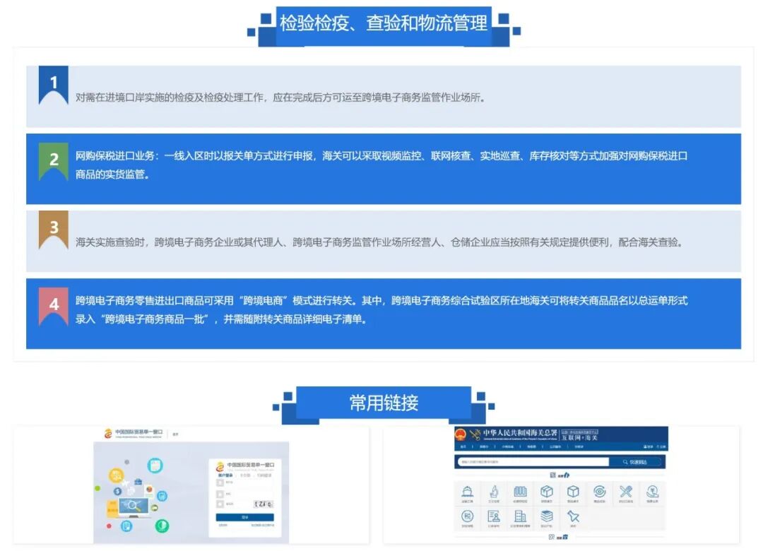Click the eye icon in customs portal grid
Image resolution: width=763 pixels, height=551 pixels.
click(x=599, y=492)
